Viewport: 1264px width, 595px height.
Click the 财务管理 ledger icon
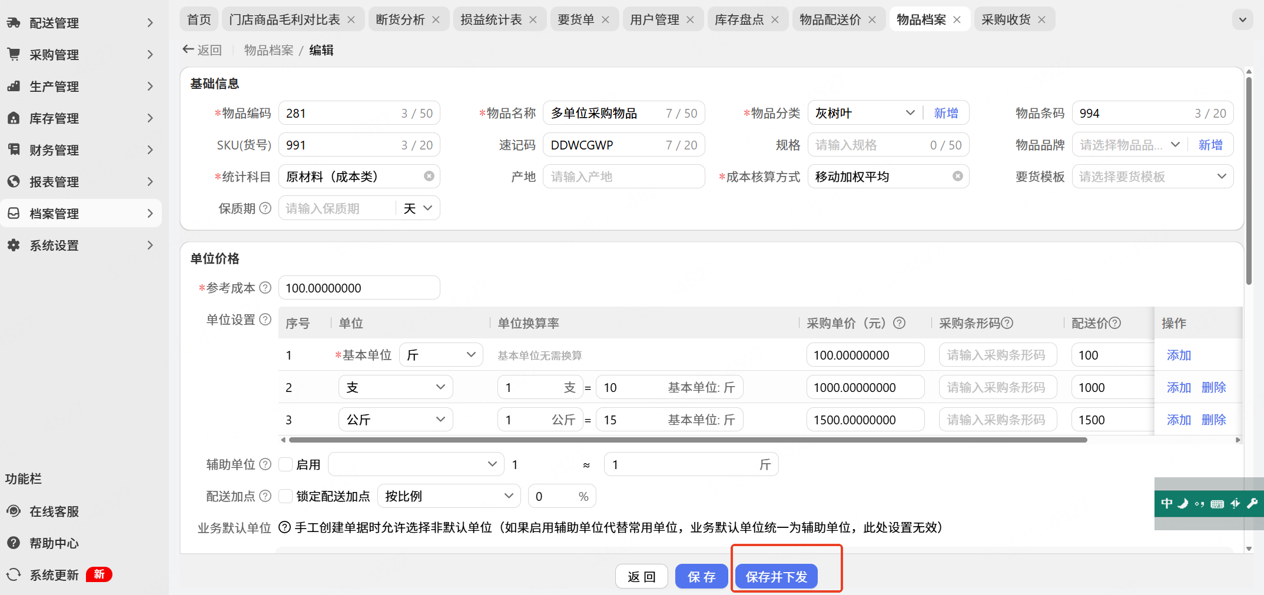(x=14, y=150)
